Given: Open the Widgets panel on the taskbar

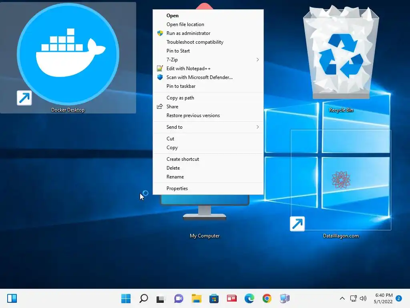Looking at the screenshot, I should coord(12,298).
